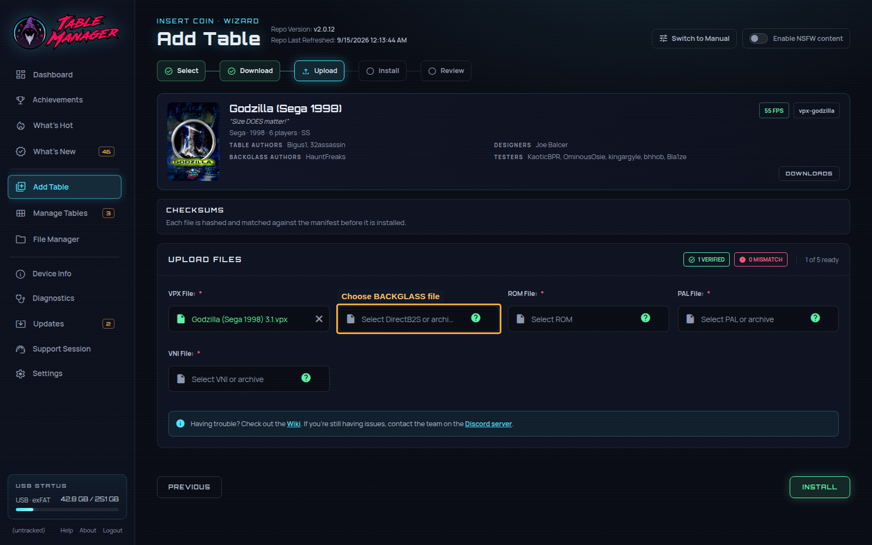Switch to Manual mode
Viewport: 872px width, 545px height.
694,39
